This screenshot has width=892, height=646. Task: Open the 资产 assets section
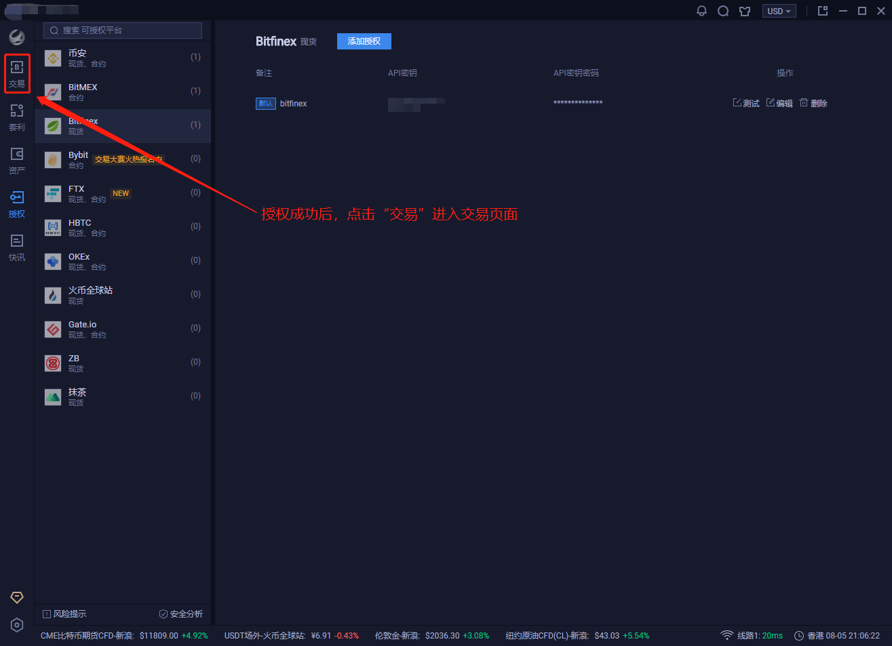coord(17,161)
